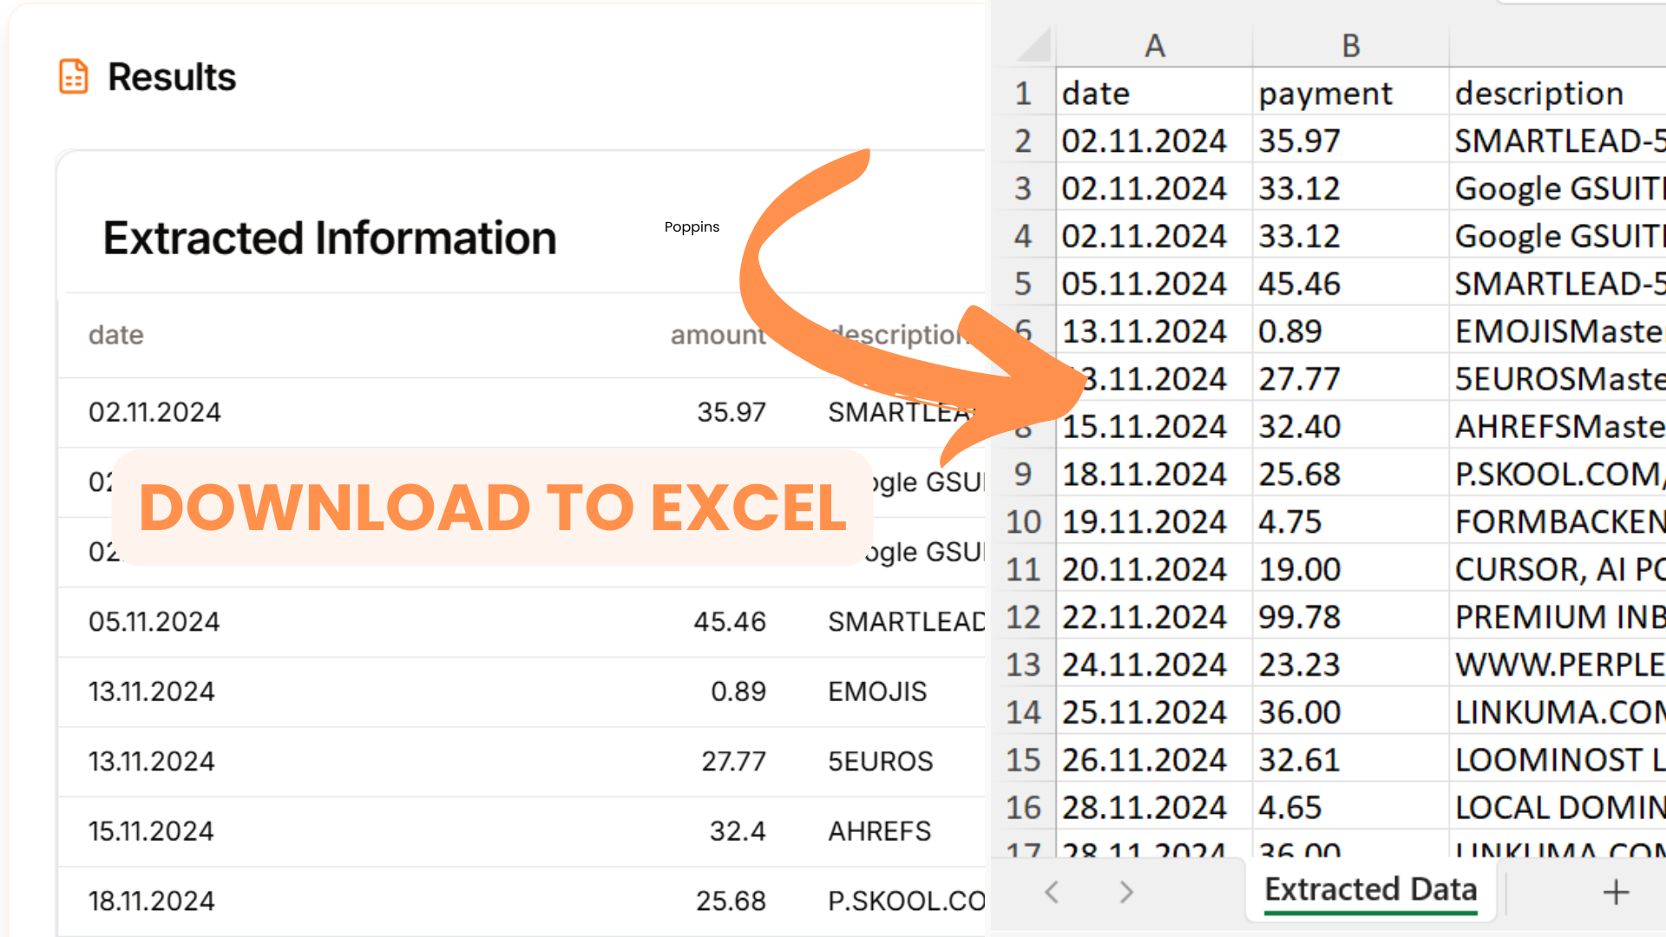Click the add new sheet plus icon
This screenshot has width=1666, height=937.
tap(1616, 892)
